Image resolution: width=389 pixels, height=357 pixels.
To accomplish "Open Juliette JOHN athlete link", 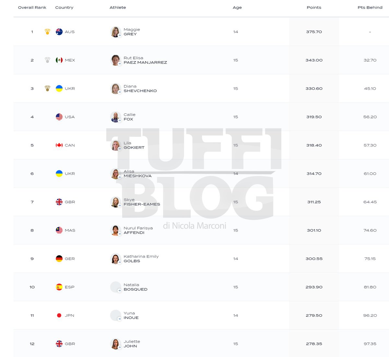I will (x=132, y=344).
